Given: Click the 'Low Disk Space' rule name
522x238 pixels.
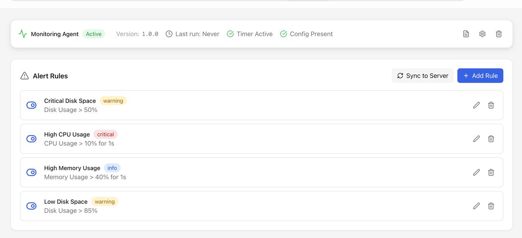Looking at the screenshot, I should (x=66, y=202).
